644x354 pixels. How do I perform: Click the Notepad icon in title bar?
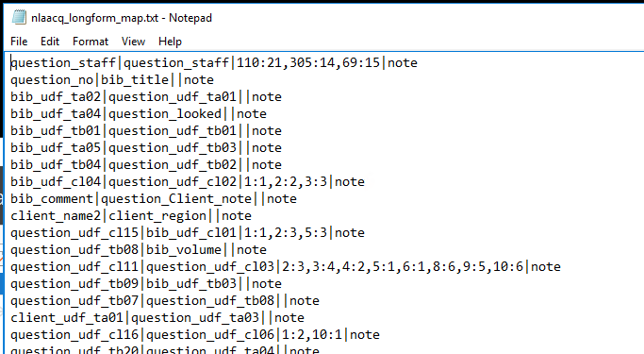[19, 17]
